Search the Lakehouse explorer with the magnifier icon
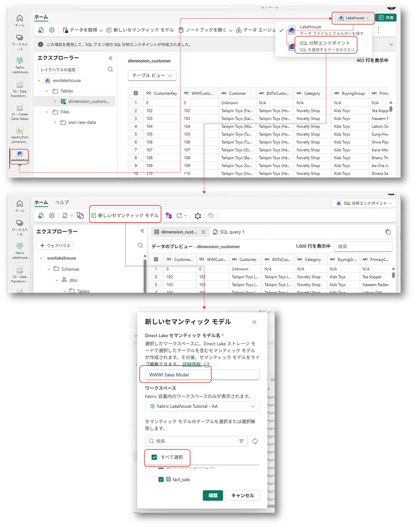This screenshot has height=527, width=415. [110, 70]
